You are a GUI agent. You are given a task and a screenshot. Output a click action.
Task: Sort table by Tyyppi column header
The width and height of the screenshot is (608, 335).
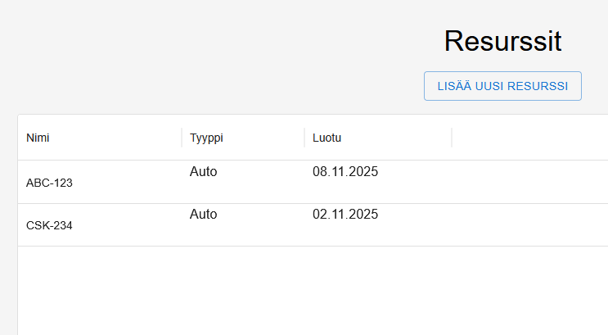click(206, 138)
